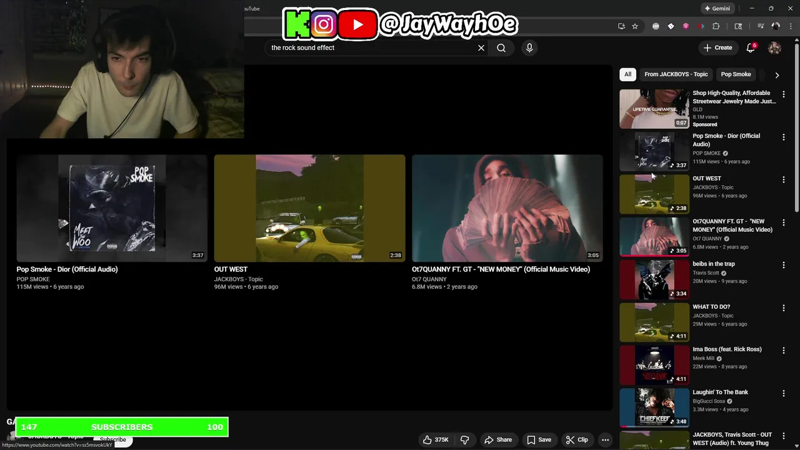
Task: Open Ima Boss sidebar thumbnail
Action: tap(654, 365)
